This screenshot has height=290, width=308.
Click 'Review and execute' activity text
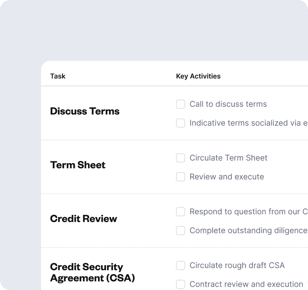pyautogui.click(x=227, y=177)
